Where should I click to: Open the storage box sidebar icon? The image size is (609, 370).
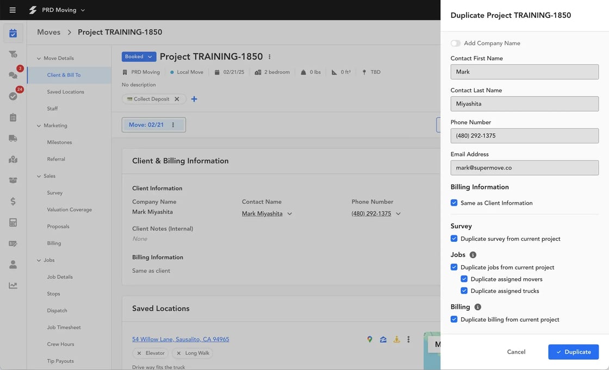(x=13, y=180)
